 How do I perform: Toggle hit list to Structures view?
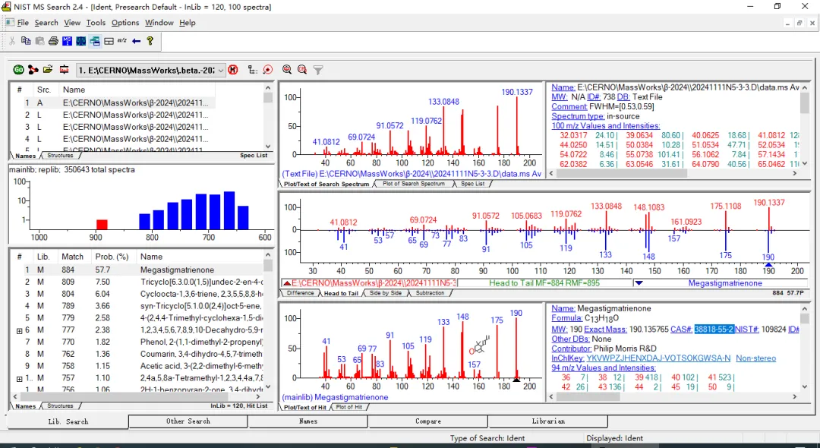[60, 406]
